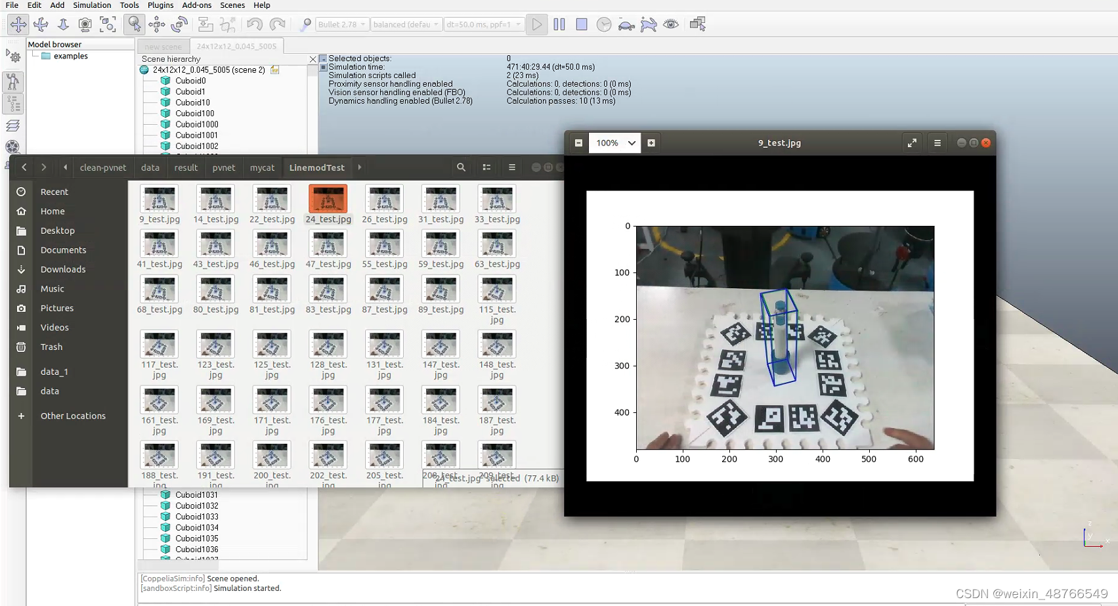Stop the simulation
The width and height of the screenshot is (1118, 606).
tap(582, 24)
